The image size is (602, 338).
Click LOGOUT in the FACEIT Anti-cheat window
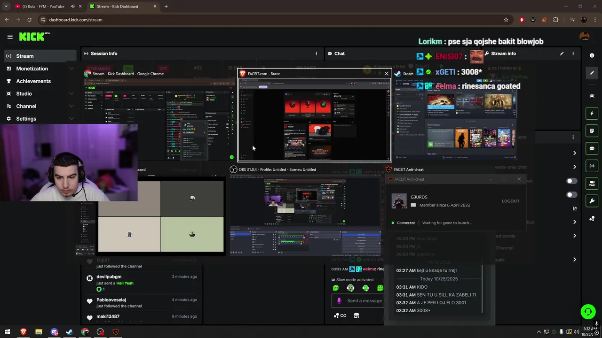click(510, 201)
